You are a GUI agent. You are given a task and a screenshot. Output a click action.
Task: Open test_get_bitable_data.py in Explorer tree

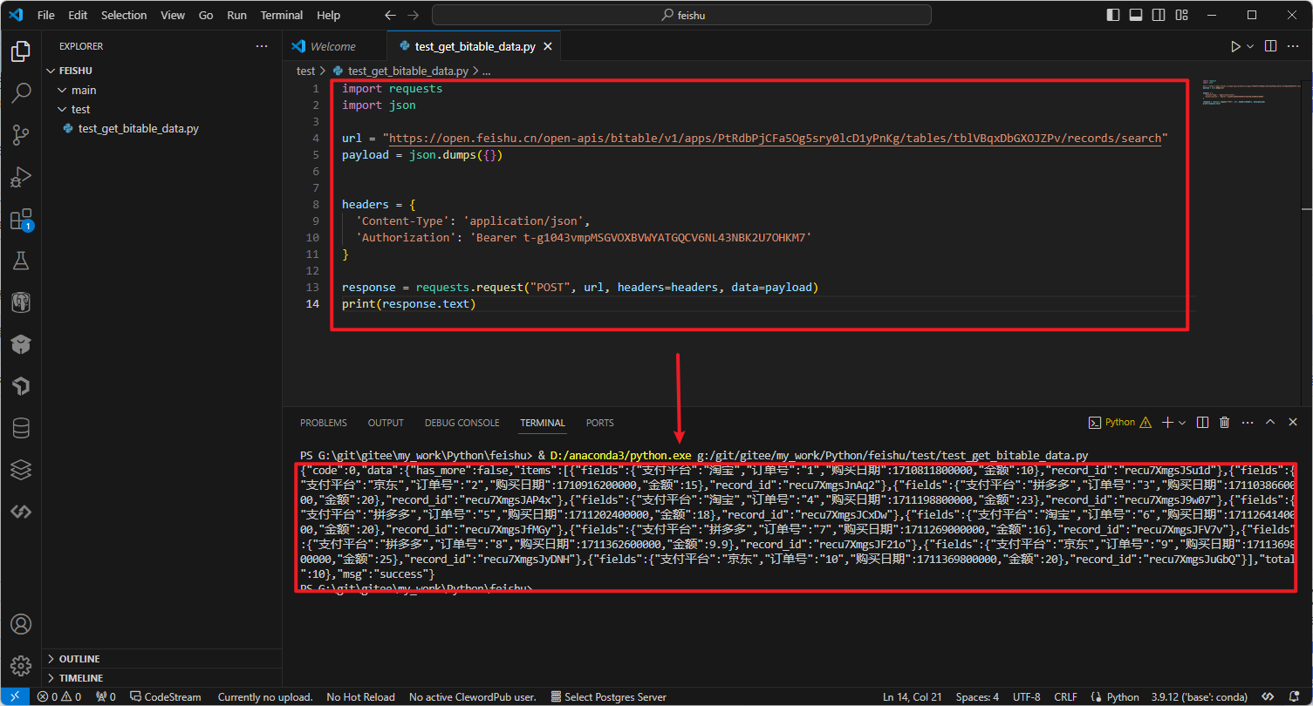[x=138, y=128]
